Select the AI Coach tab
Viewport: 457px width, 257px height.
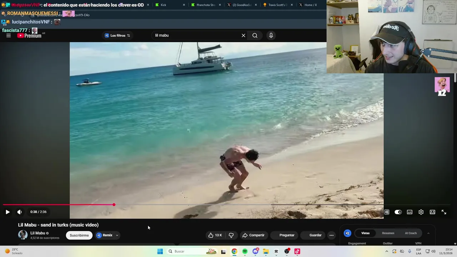411,233
